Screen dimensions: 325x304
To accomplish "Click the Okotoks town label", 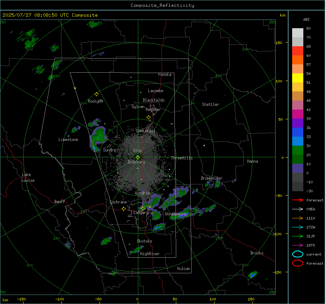I will click(x=144, y=241).
